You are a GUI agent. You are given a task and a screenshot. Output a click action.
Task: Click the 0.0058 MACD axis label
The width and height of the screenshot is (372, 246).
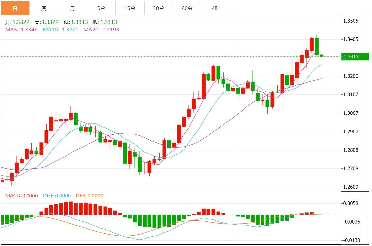(x=351, y=203)
